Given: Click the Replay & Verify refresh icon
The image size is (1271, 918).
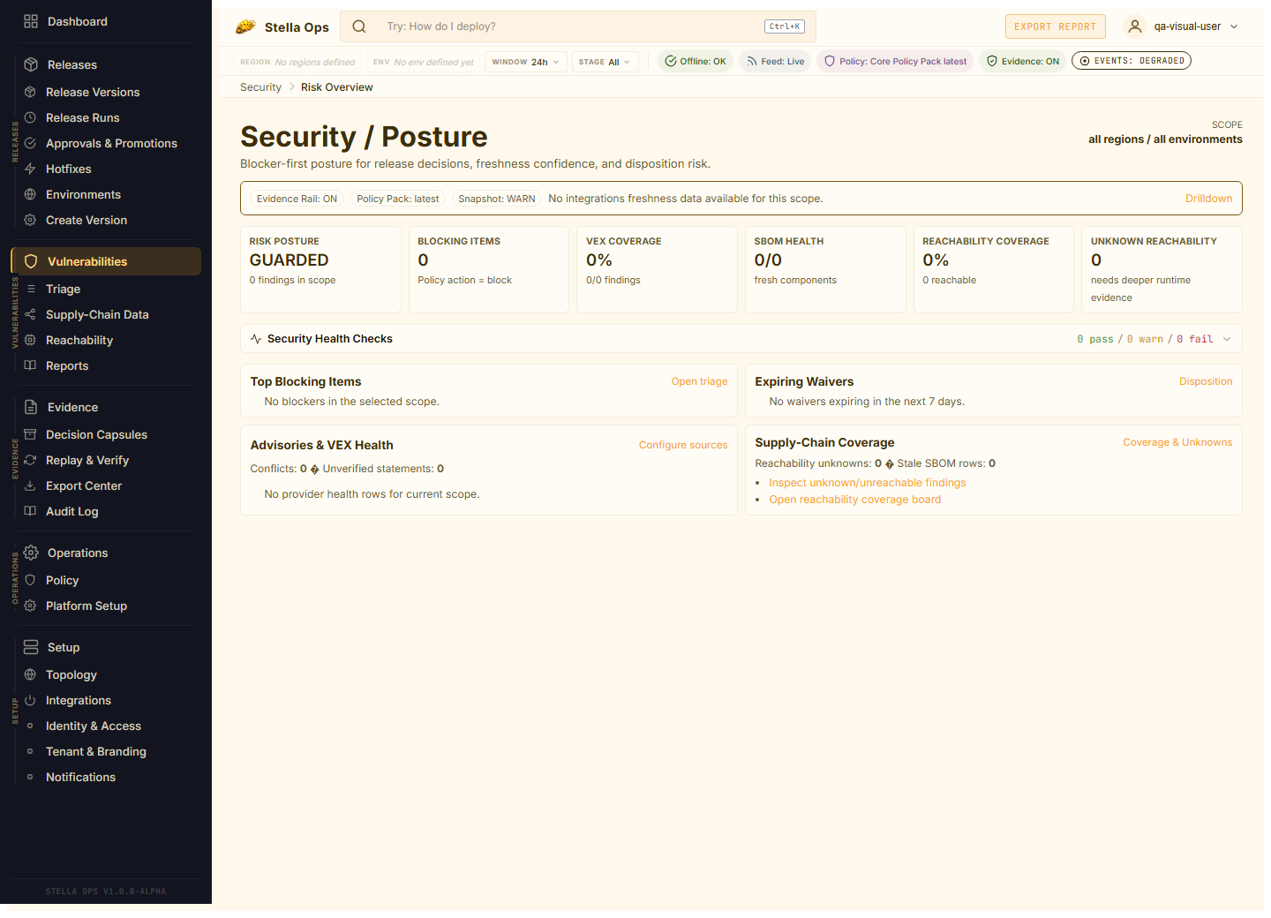Looking at the screenshot, I should click(30, 460).
